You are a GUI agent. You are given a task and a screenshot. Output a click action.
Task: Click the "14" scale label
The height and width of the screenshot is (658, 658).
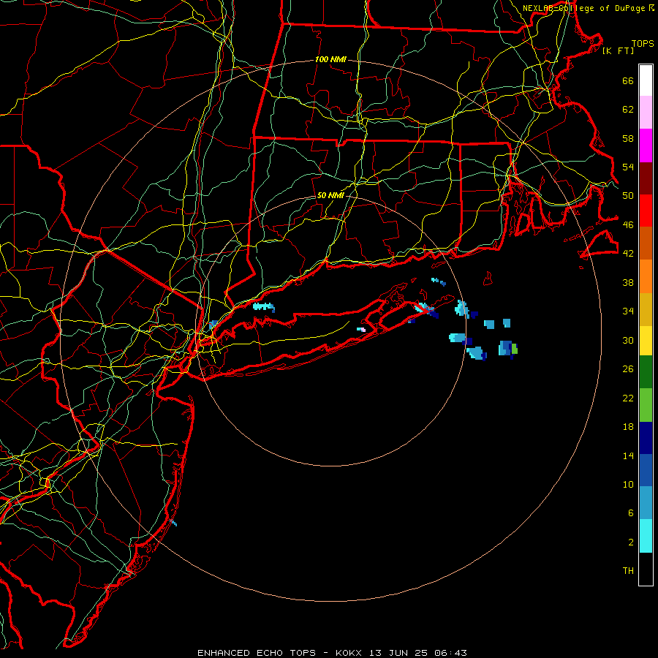tap(628, 455)
